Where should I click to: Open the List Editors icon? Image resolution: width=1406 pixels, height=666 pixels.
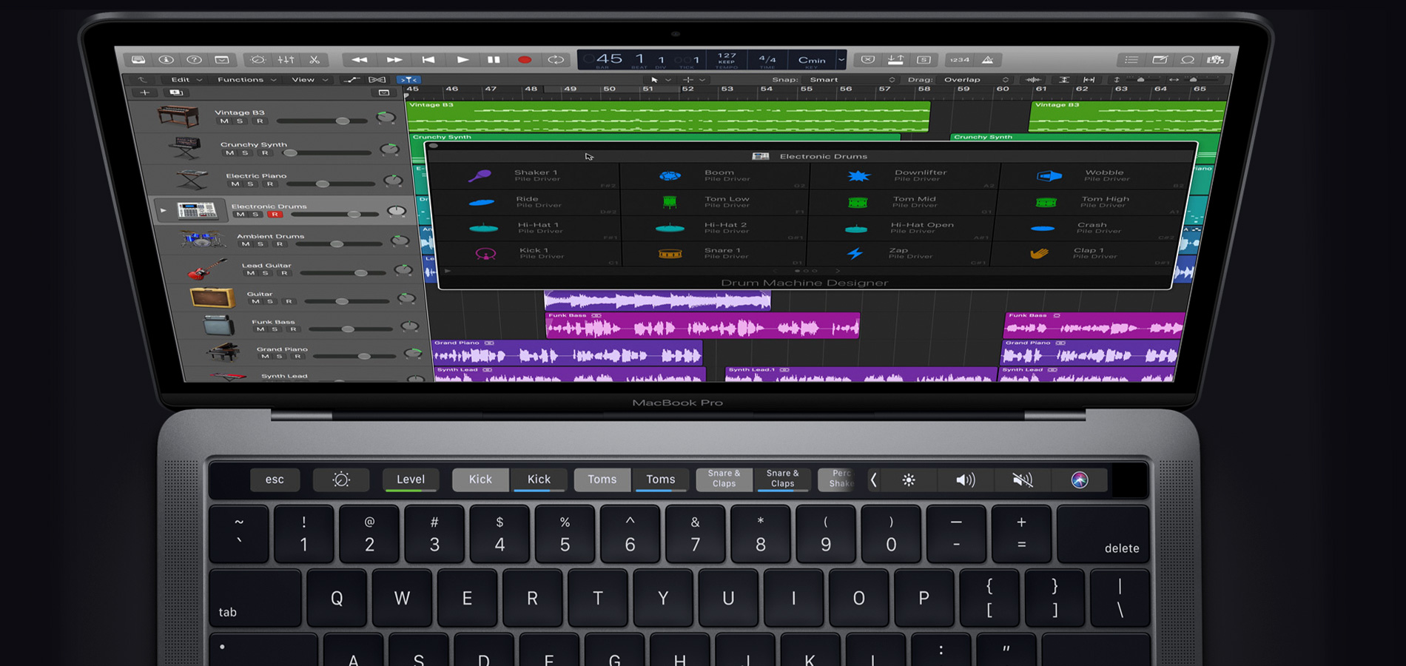[x=1131, y=60]
